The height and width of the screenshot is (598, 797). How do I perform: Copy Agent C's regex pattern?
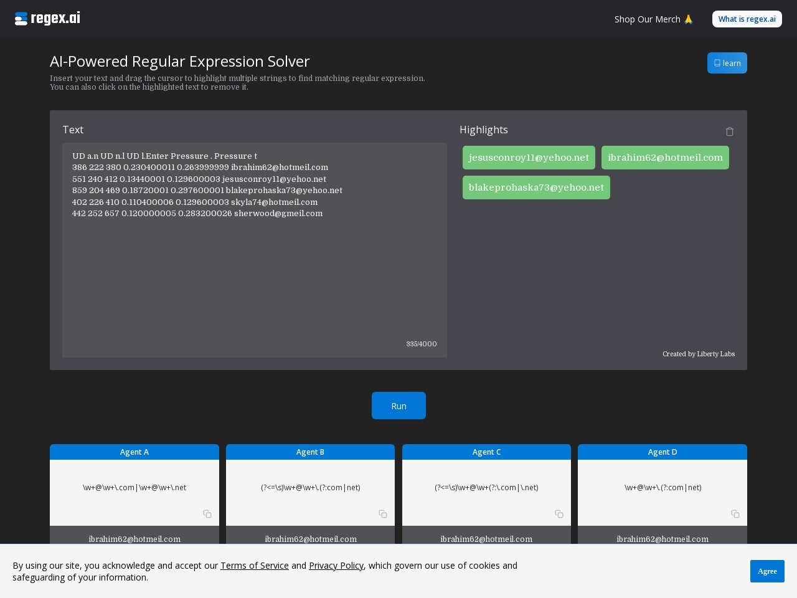[x=559, y=514]
